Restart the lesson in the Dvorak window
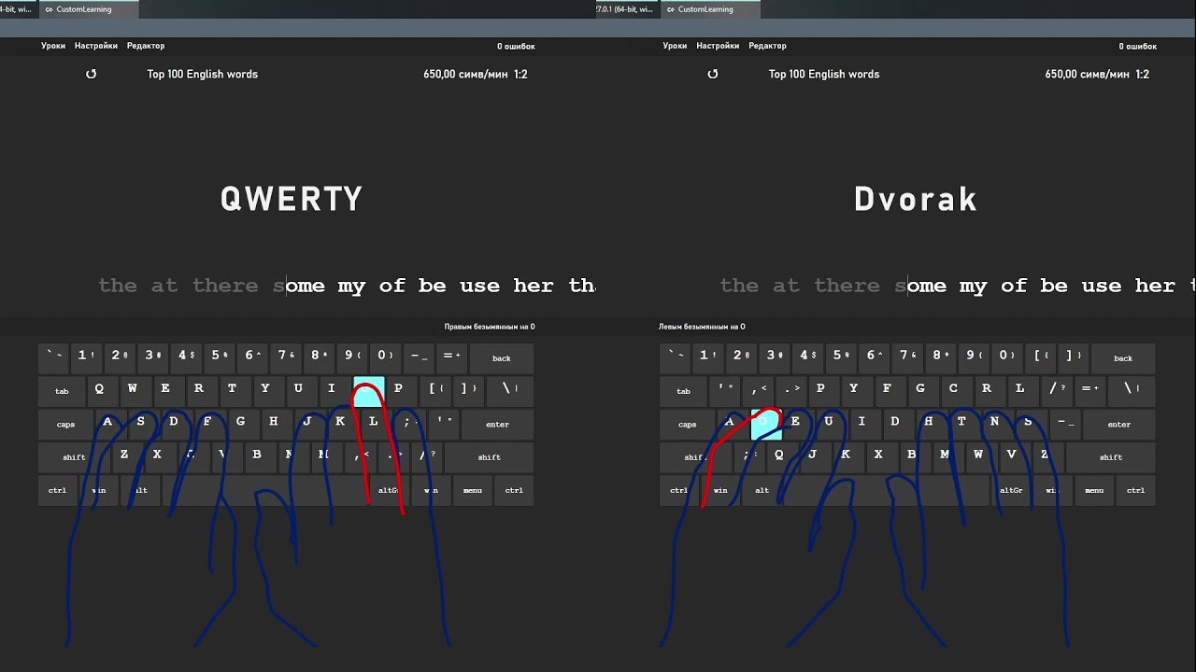Image resolution: width=1196 pixels, height=672 pixels. coord(713,74)
